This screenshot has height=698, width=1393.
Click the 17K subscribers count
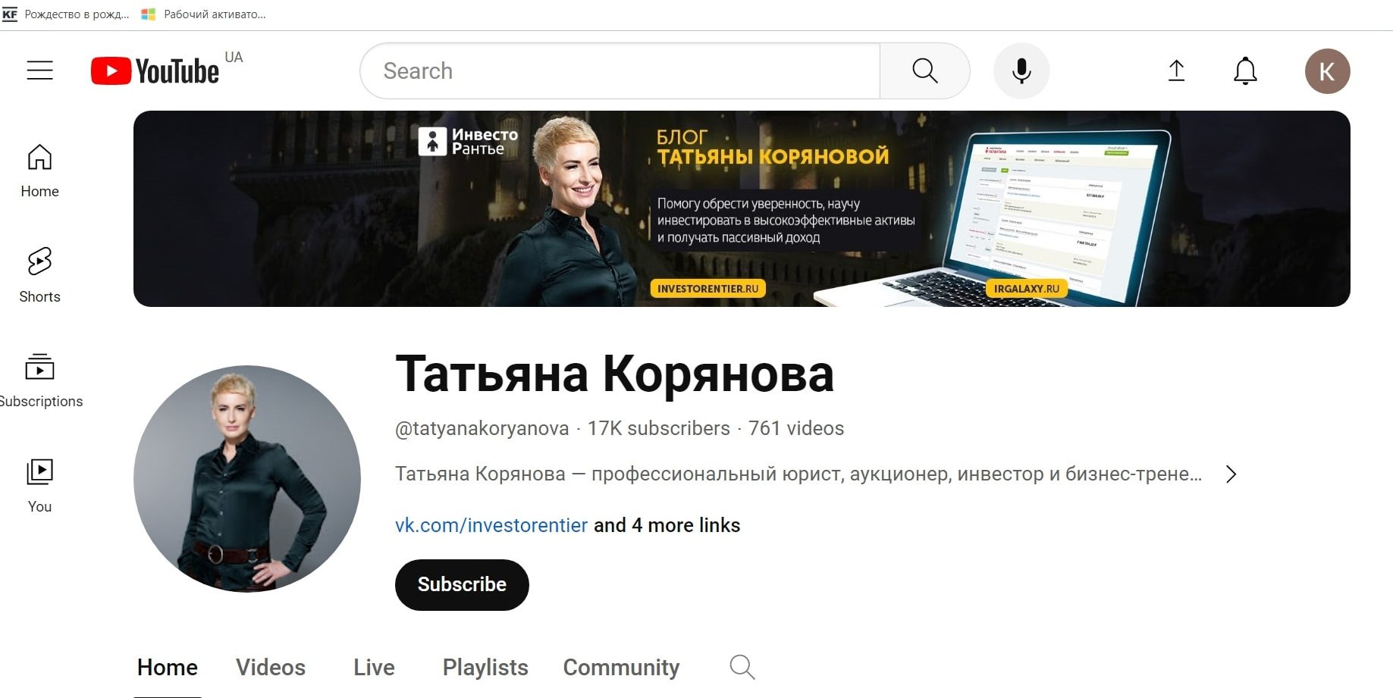click(x=658, y=428)
